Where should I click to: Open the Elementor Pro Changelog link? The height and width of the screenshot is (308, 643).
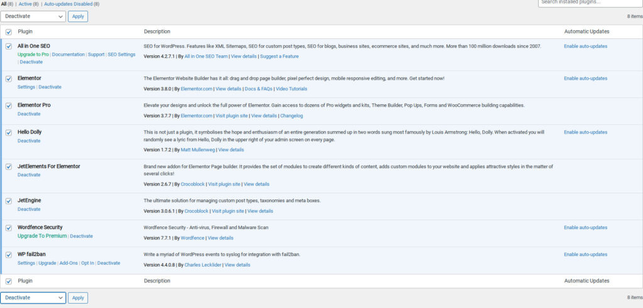(291, 116)
